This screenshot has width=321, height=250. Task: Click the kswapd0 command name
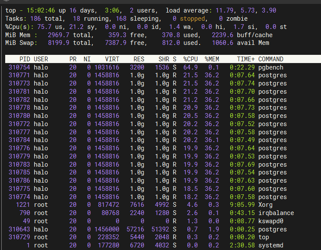tap(271, 221)
